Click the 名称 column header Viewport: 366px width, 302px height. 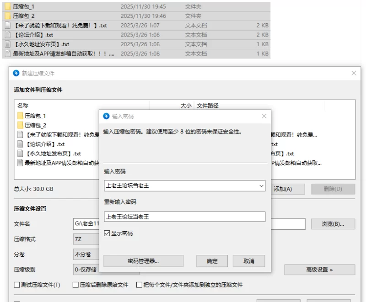(x=23, y=106)
